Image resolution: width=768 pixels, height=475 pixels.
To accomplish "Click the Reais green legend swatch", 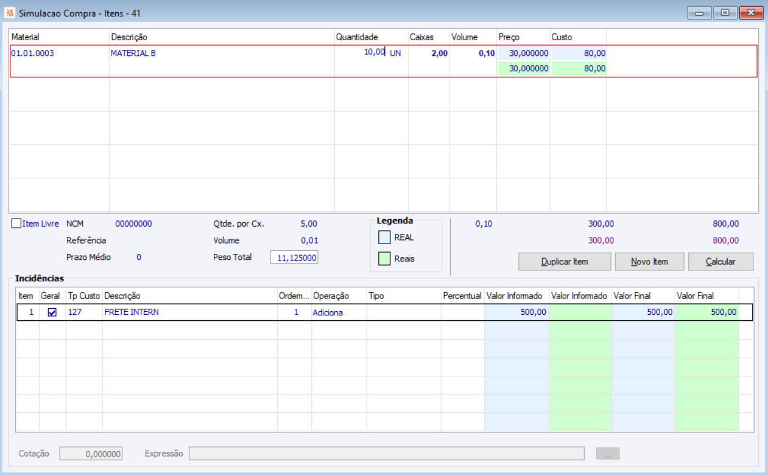I will [x=384, y=259].
